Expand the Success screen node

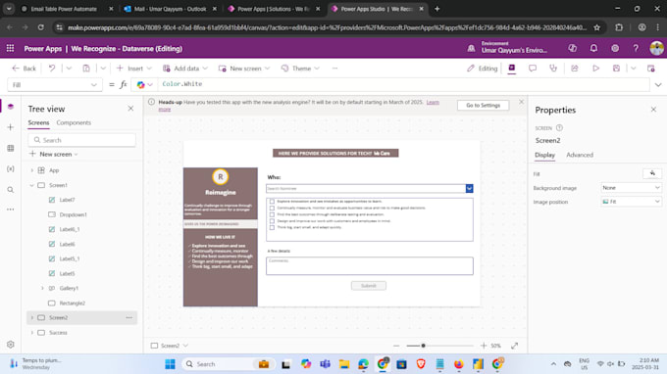(x=31, y=333)
